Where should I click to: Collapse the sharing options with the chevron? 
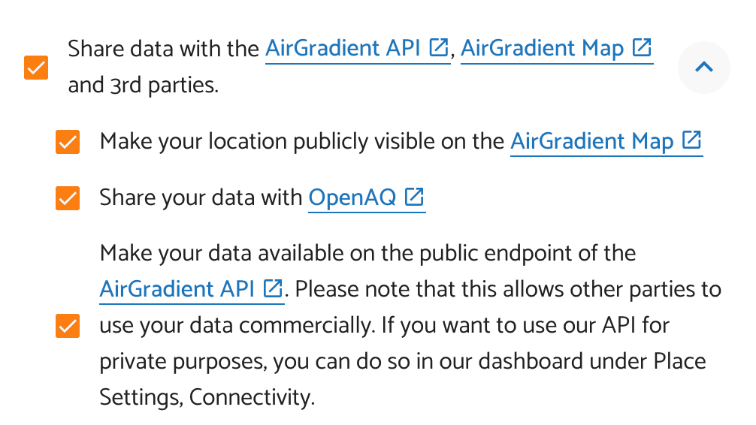tap(703, 68)
